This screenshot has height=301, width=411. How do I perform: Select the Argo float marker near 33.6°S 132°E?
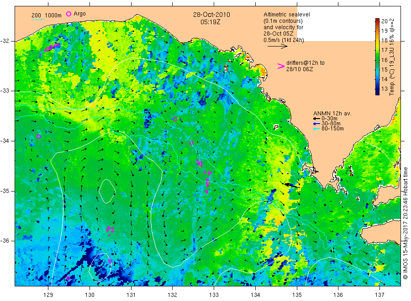175,119
